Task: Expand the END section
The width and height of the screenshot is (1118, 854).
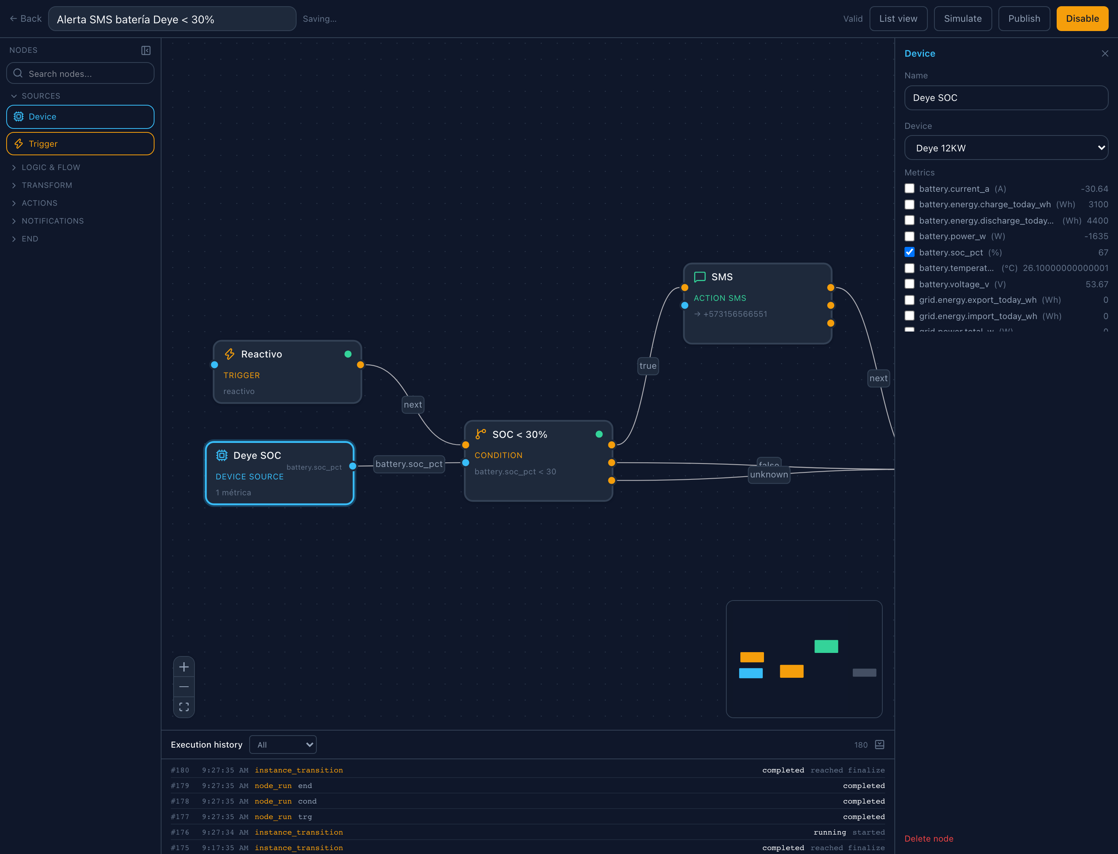Action: pos(24,238)
